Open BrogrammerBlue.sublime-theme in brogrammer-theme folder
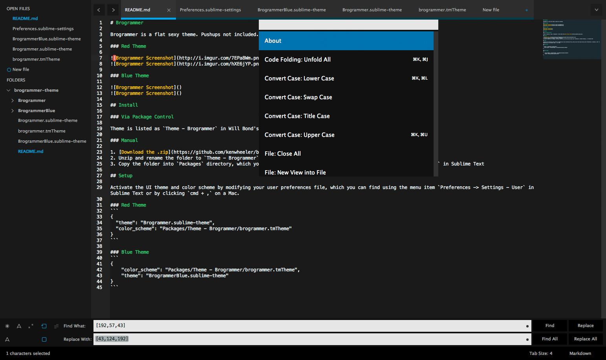Image resolution: width=606 pixels, height=360 pixels. (x=52, y=141)
